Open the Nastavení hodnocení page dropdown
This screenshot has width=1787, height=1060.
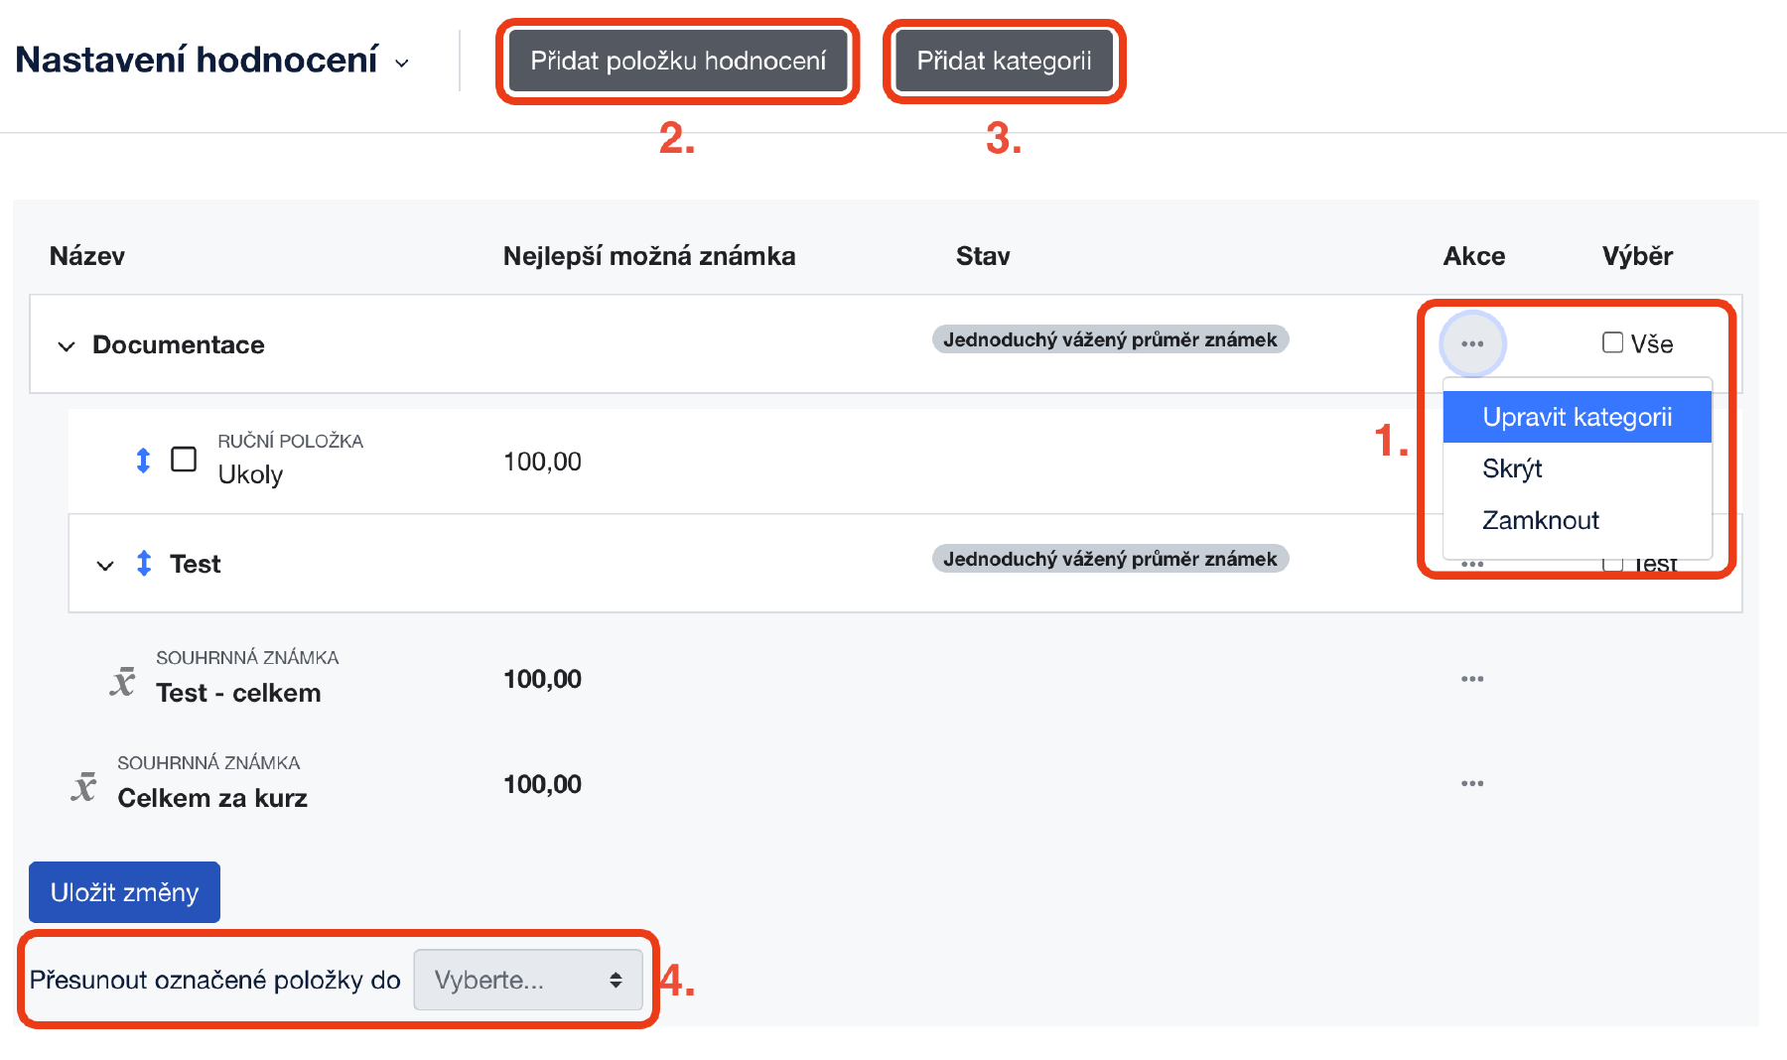pyautogui.click(x=402, y=64)
